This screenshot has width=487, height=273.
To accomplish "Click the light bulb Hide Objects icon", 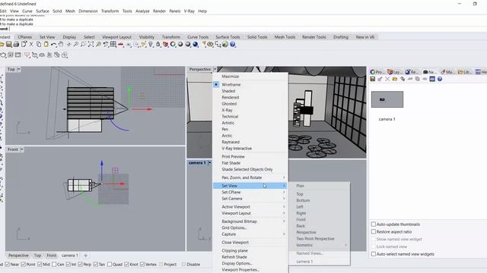I will click(151, 44).
